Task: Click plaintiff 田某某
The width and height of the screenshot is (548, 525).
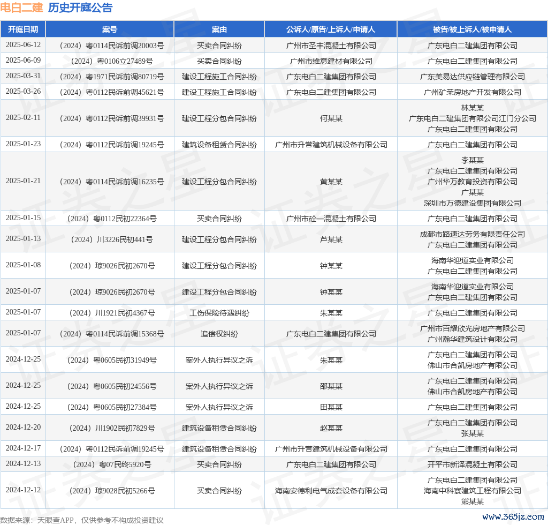Action: [x=331, y=407]
